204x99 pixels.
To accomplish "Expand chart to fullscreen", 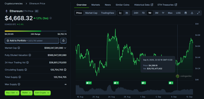I will point(198,13).
